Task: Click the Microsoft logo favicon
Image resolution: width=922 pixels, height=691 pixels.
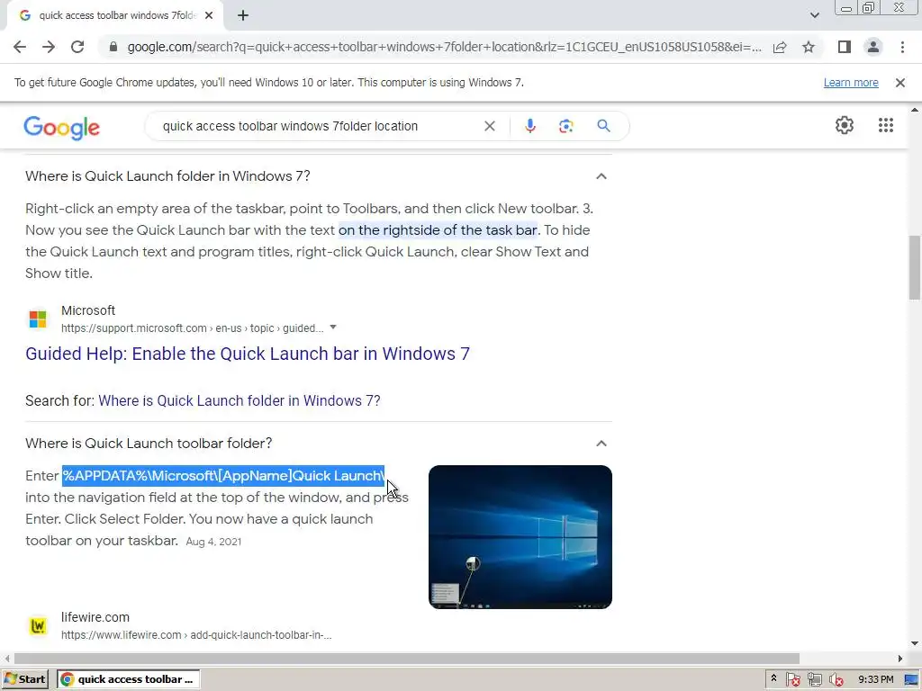Action: (38, 319)
